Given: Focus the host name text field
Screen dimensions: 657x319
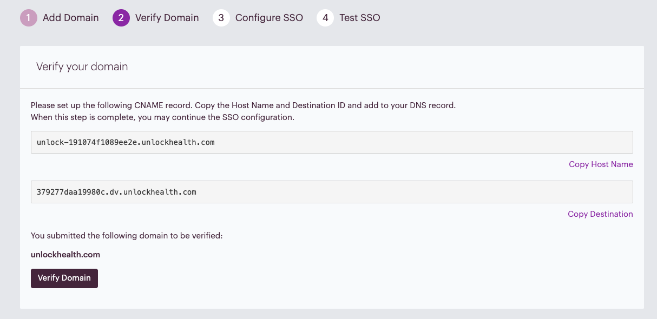Looking at the screenshot, I should click(332, 142).
